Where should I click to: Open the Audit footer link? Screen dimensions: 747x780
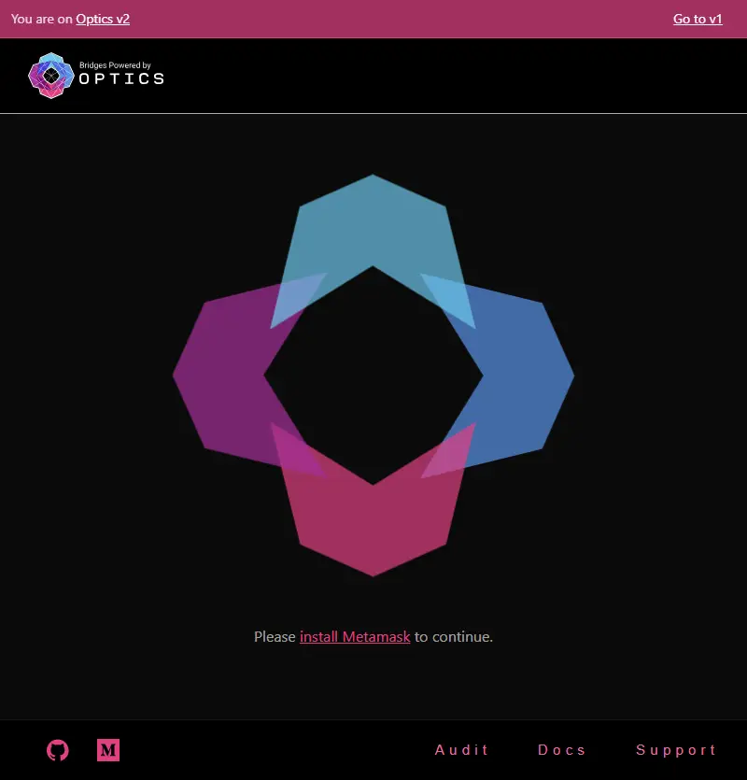click(461, 750)
